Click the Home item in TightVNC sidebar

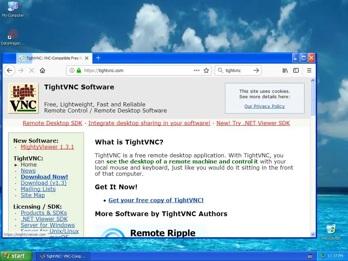point(29,165)
